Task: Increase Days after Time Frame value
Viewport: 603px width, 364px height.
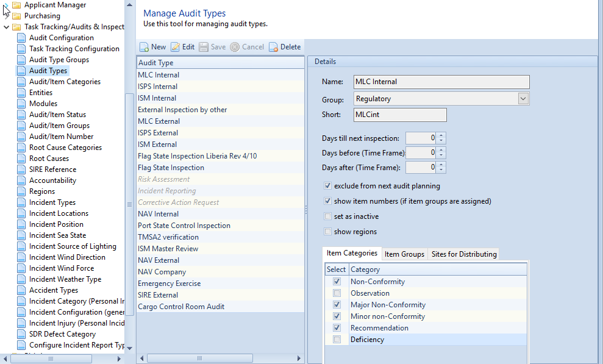Action: pyautogui.click(x=441, y=165)
